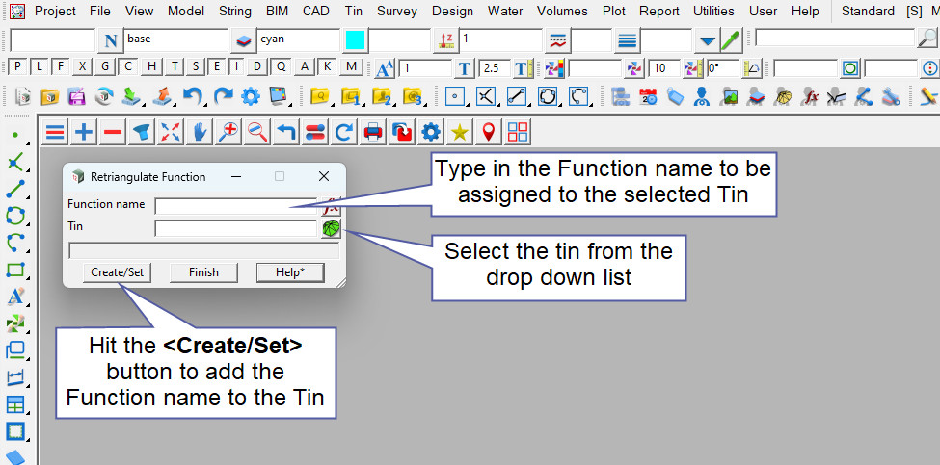This screenshot has width=940, height=465.
Task: Select the pan hand tool
Action: click(199, 132)
